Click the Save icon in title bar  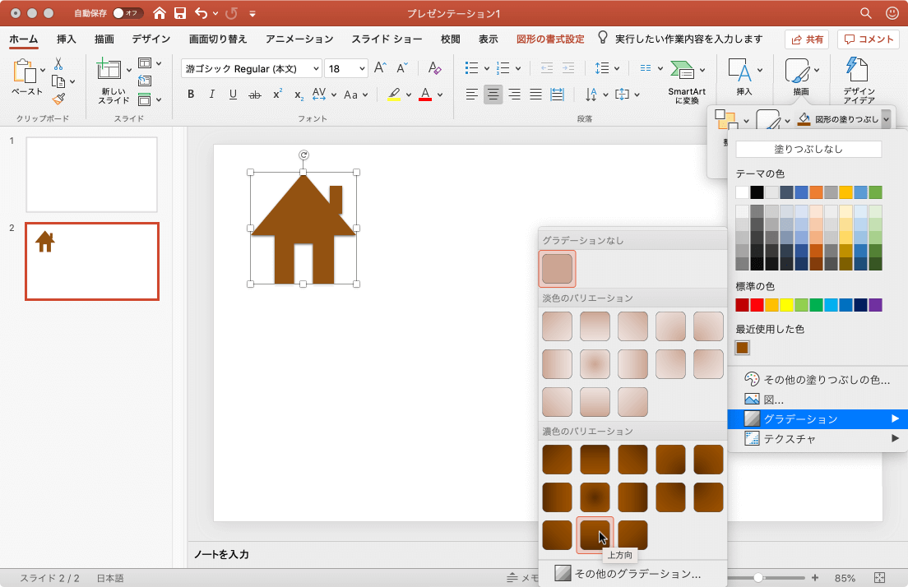pos(179,13)
